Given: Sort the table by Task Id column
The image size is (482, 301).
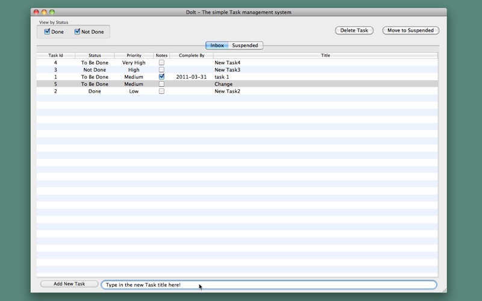Looking at the screenshot, I should pyautogui.click(x=55, y=55).
